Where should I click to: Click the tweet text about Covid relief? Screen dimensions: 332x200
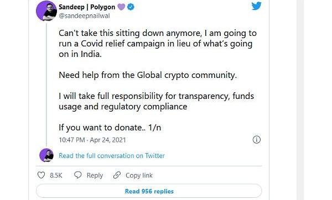[x=158, y=44]
